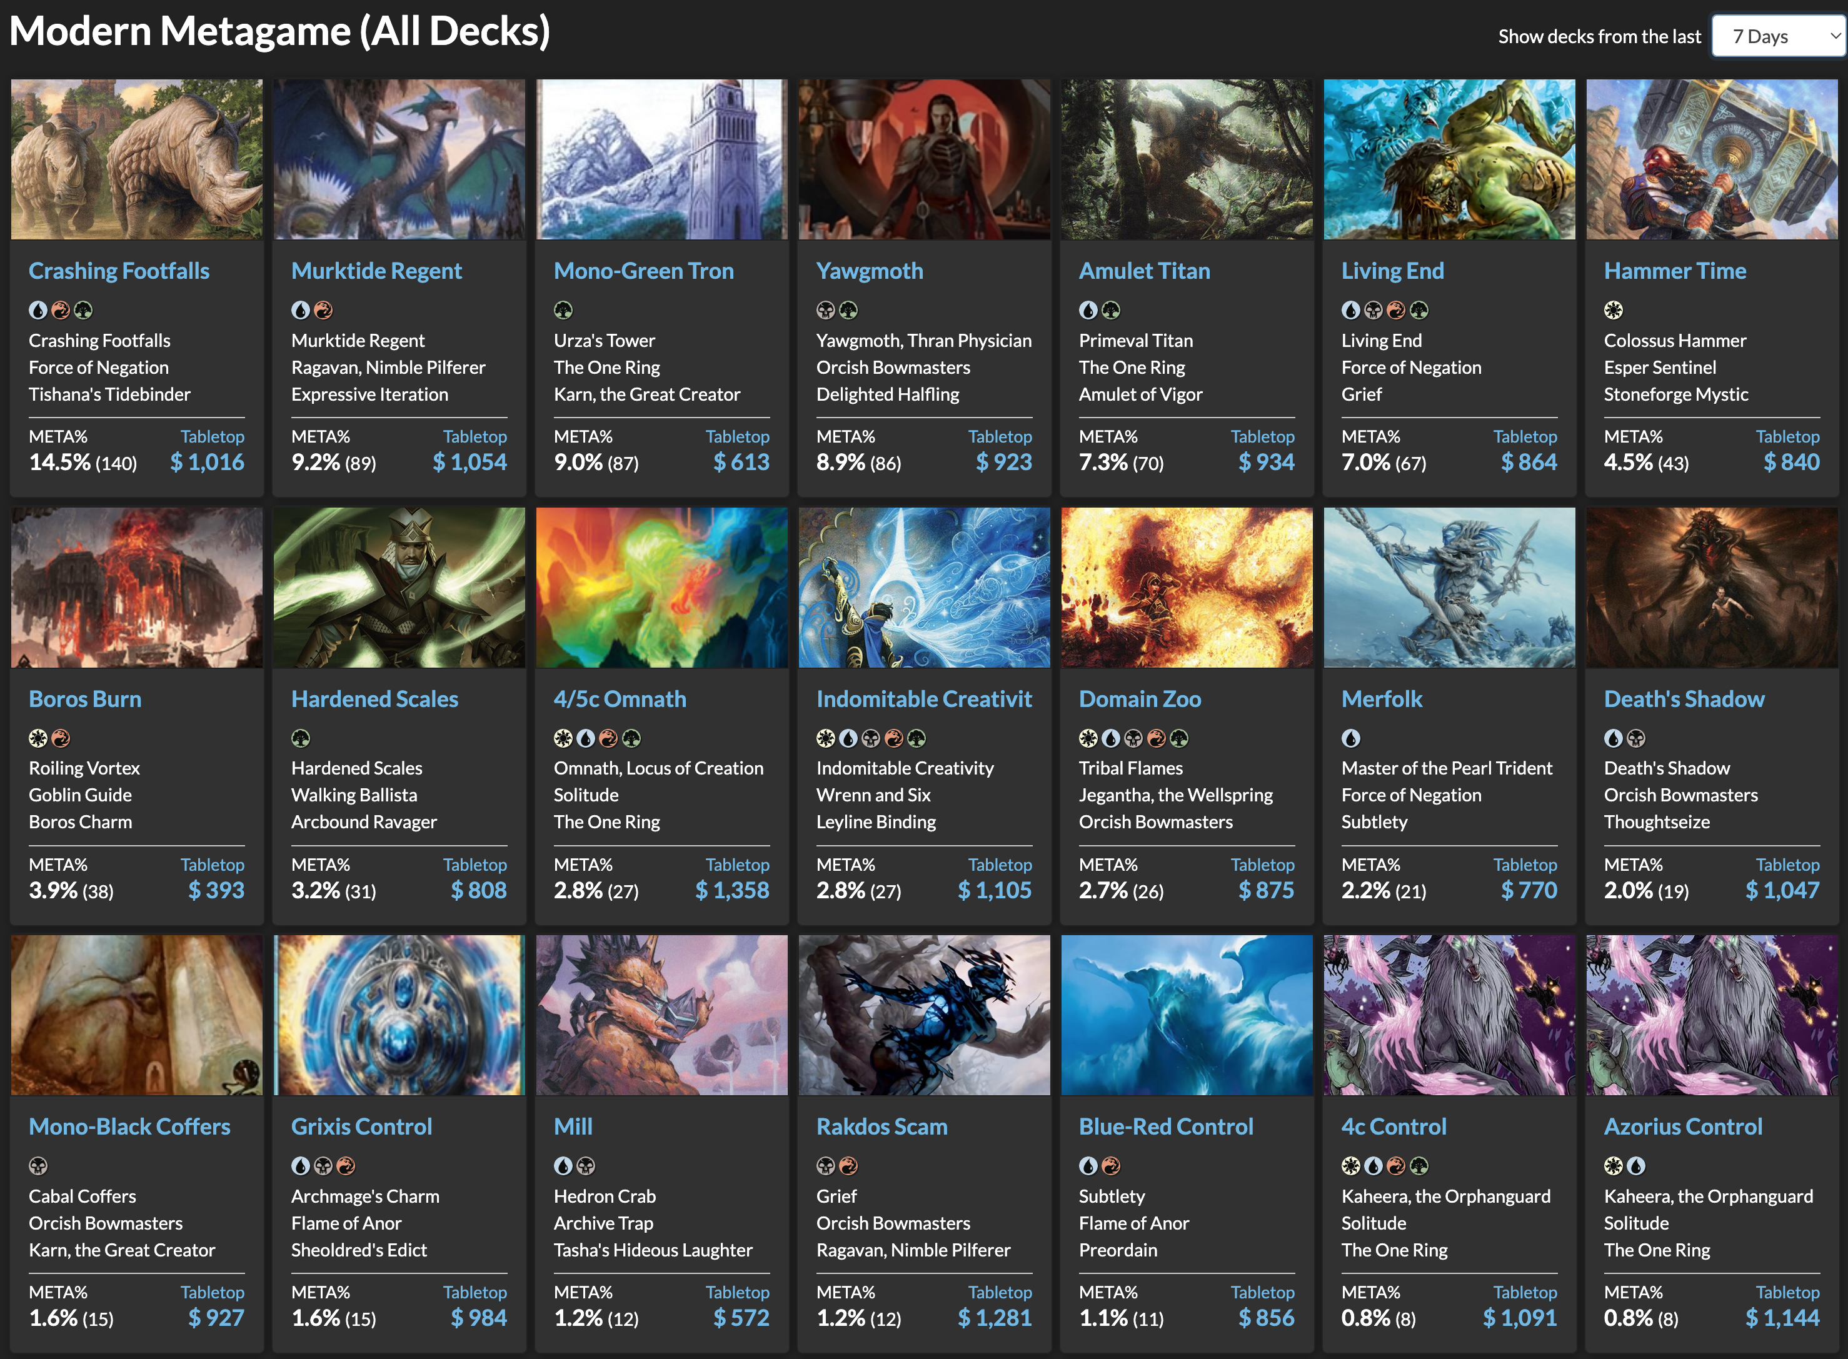Click the Tabletop label on Rakdos Scam card

(1000, 1292)
